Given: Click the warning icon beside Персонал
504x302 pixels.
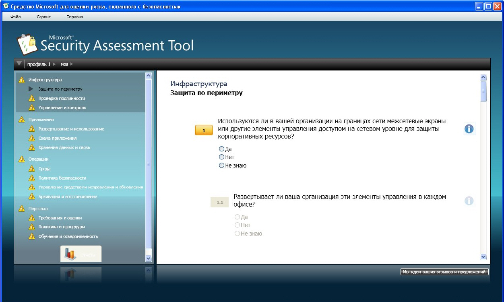Looking at the screenshot, I should pyautogui.click(x=22, y=209).
